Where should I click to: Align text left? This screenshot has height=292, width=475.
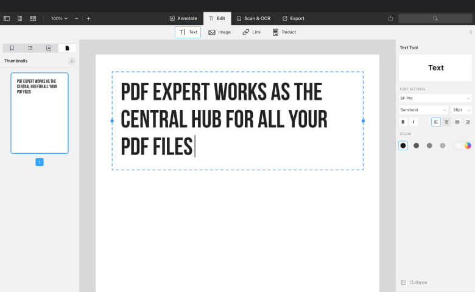[436, 122]
